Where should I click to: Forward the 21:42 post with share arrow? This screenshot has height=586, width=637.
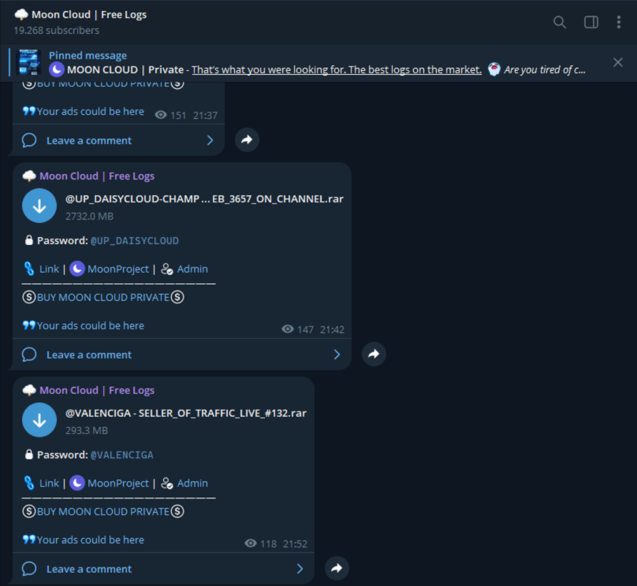[x=374, y=354]
